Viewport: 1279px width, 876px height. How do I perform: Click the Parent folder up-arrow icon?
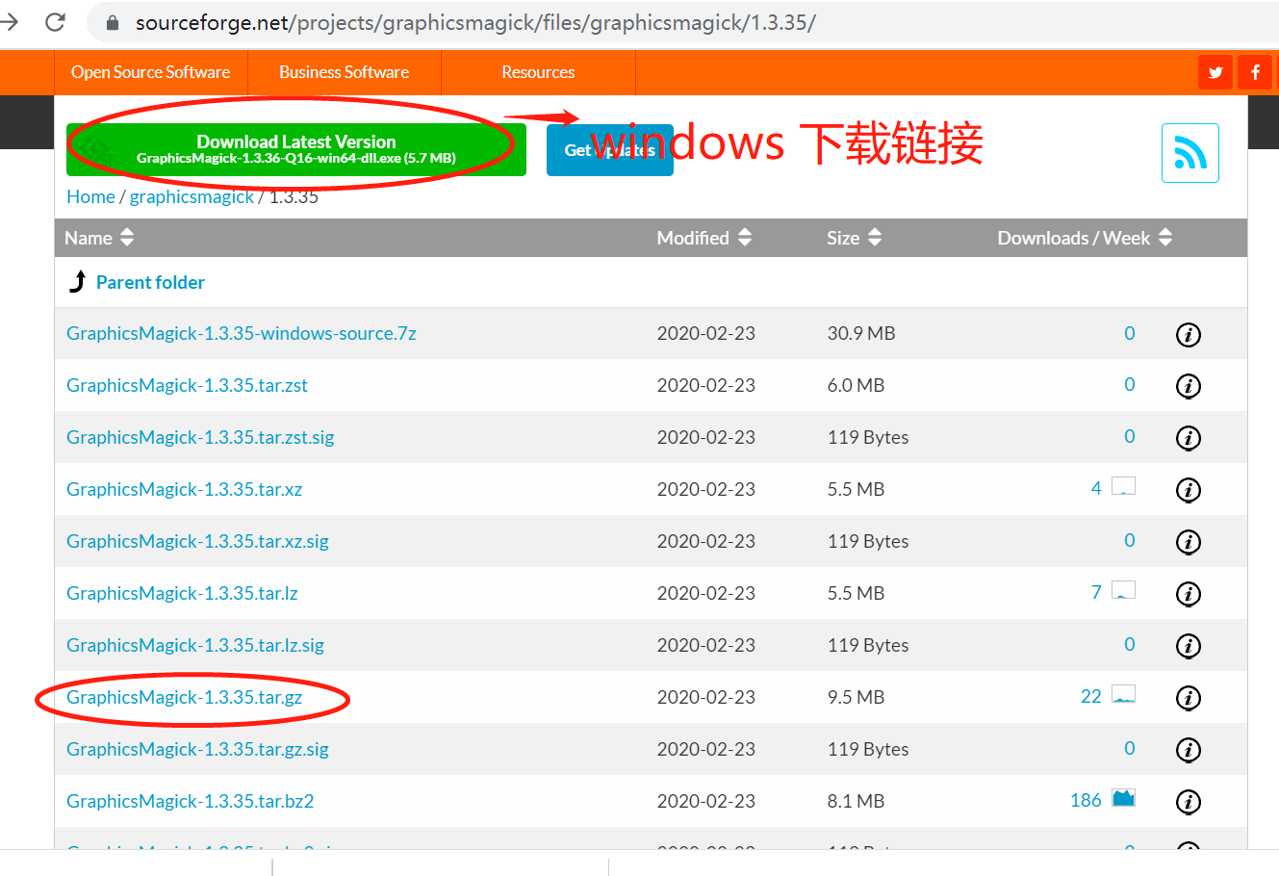[78, 280]
